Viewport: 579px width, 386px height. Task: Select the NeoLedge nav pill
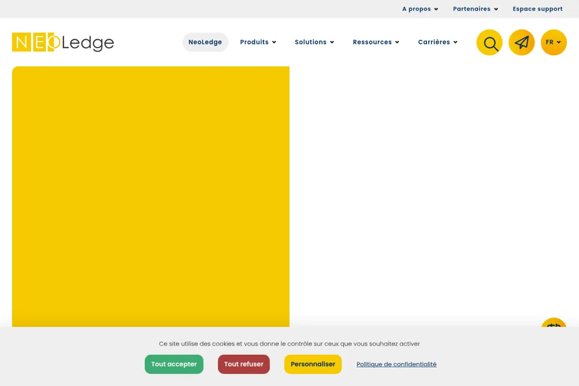[205, 42]
